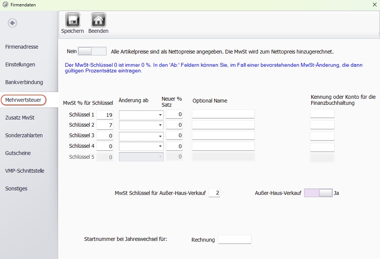Go to the Gutscheine section
The width and height of the screenshot is (380, 259).
pos(18,153)
